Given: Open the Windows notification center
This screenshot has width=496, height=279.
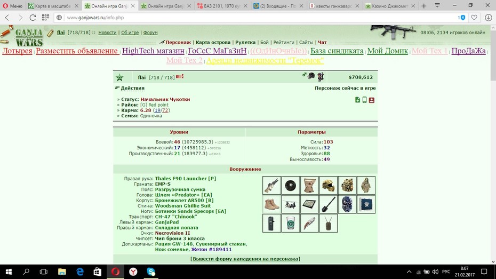Looking at the screenshot, I should (484, 272).
